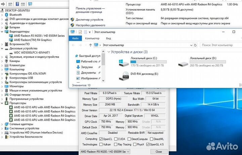Click the Аудиовходы и аудиовыходы speaker icon
Viewport: 242px width, 155px height.
tap(6, 23)
